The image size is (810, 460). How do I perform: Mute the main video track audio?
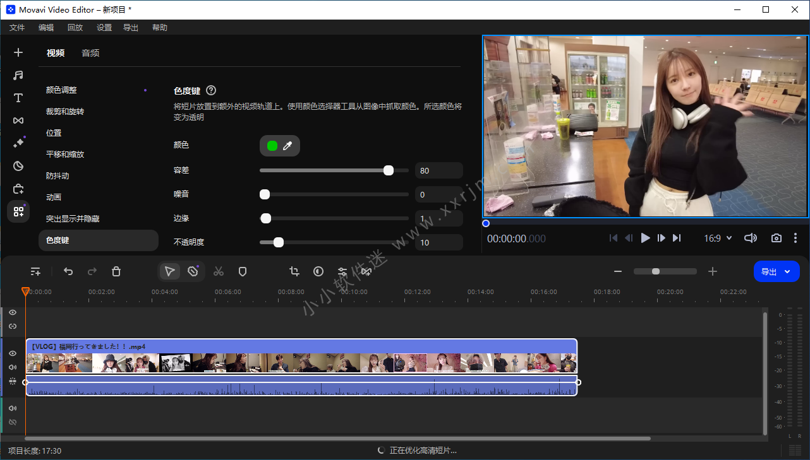(x=13, y=367)
